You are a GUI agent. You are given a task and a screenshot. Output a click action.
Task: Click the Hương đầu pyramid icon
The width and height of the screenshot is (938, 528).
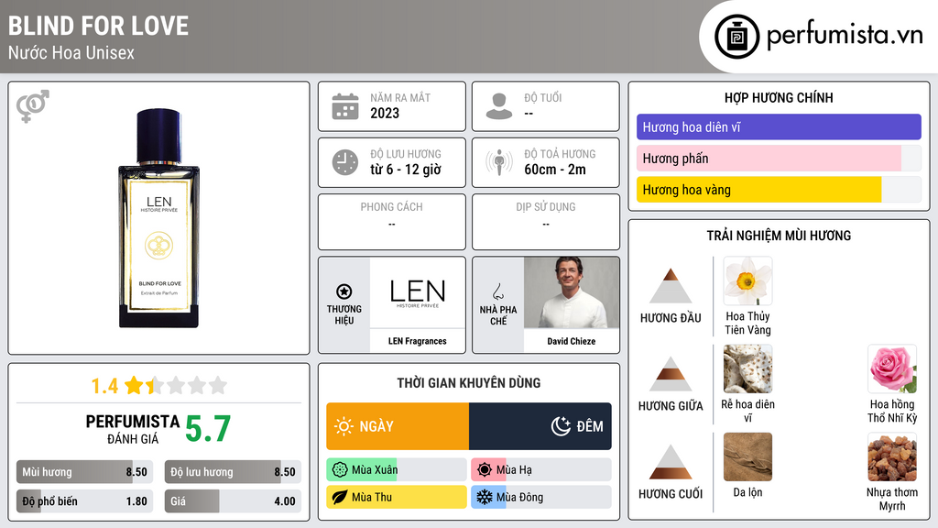[671, 286]
